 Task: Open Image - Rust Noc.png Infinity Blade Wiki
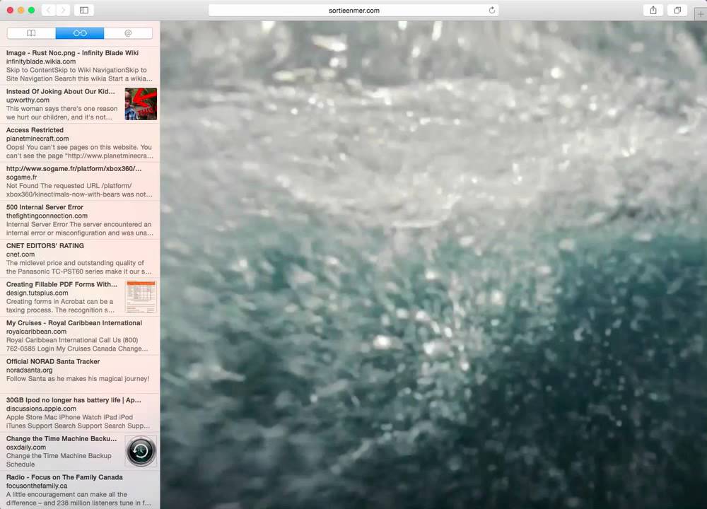click(80, 65)
